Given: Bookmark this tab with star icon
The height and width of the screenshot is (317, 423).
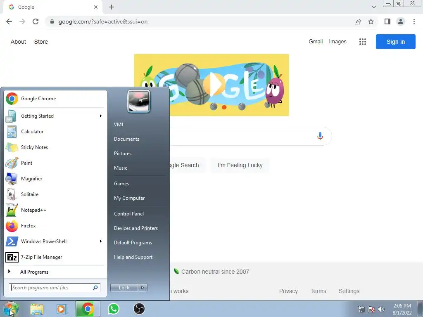Looking at the screenshot, I should [371, 21].
